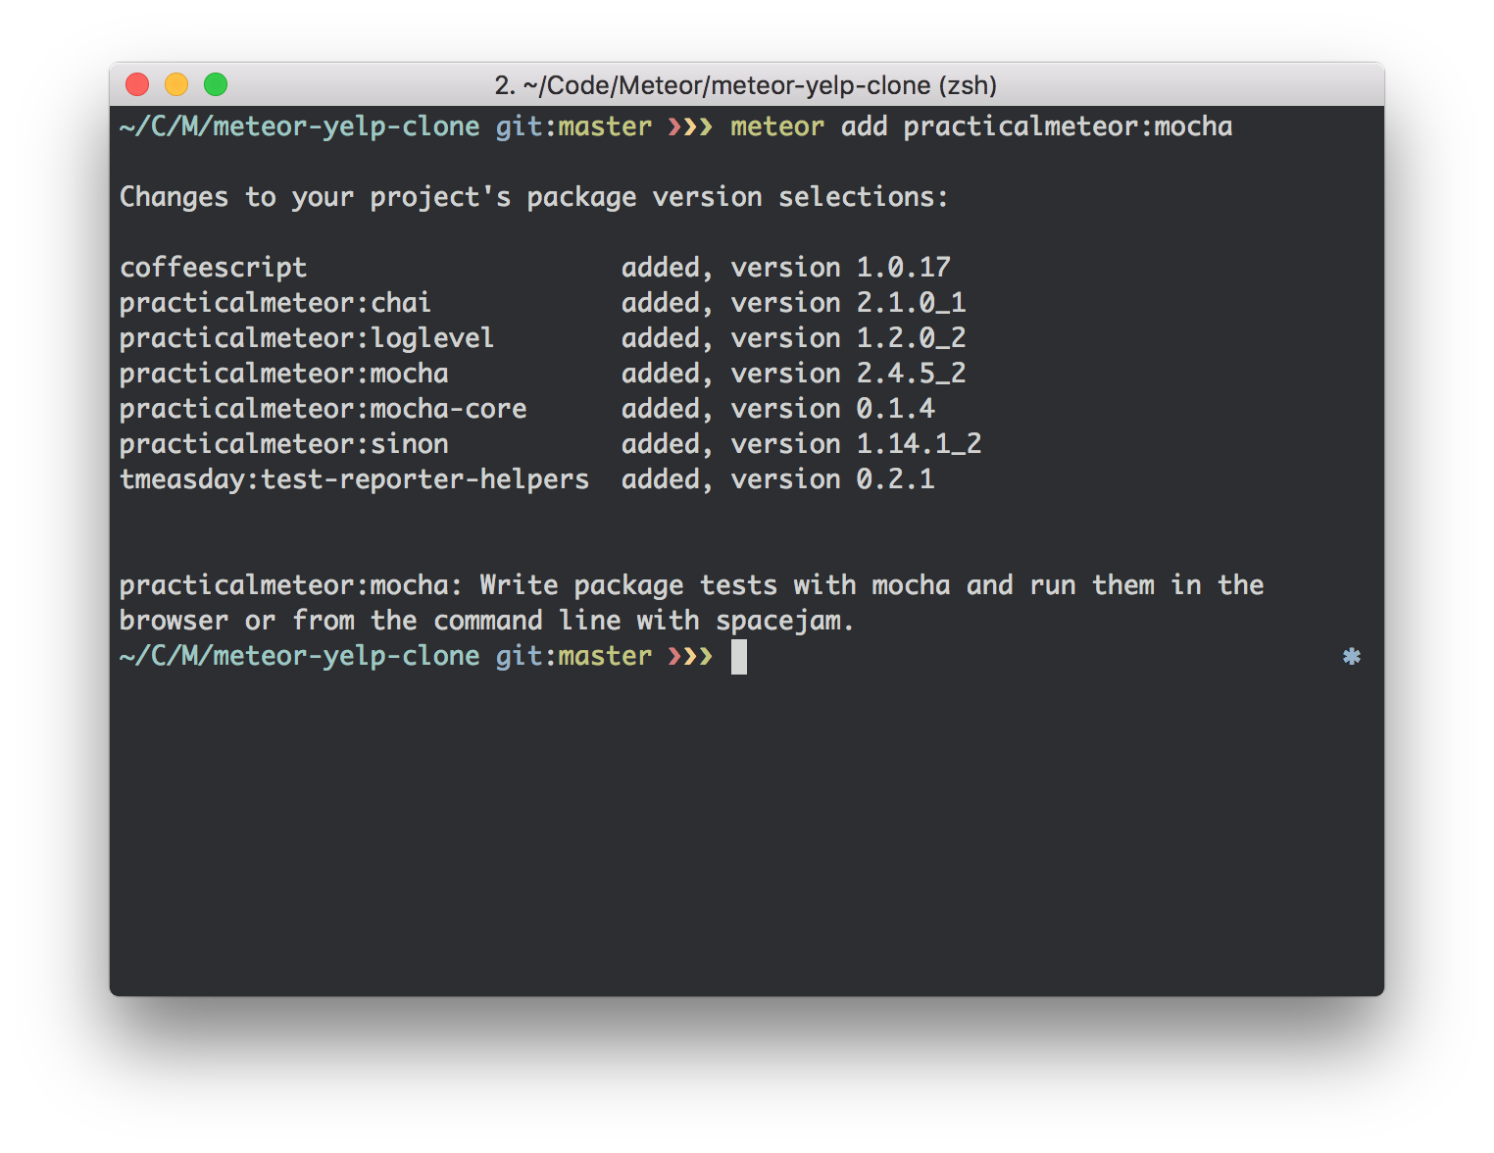
Task: Click 'spacejam.' in the description line
Action: (785, 621)
